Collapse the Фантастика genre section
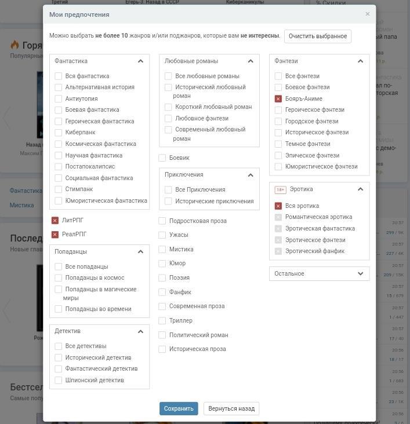This screenshot has width=410, height=424. click(140, 61)
